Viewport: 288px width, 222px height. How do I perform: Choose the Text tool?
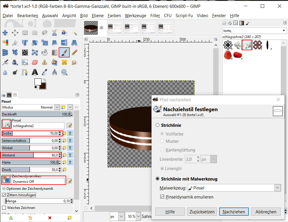coord(35,72)
